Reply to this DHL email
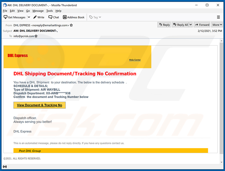 tap(164, 25)
